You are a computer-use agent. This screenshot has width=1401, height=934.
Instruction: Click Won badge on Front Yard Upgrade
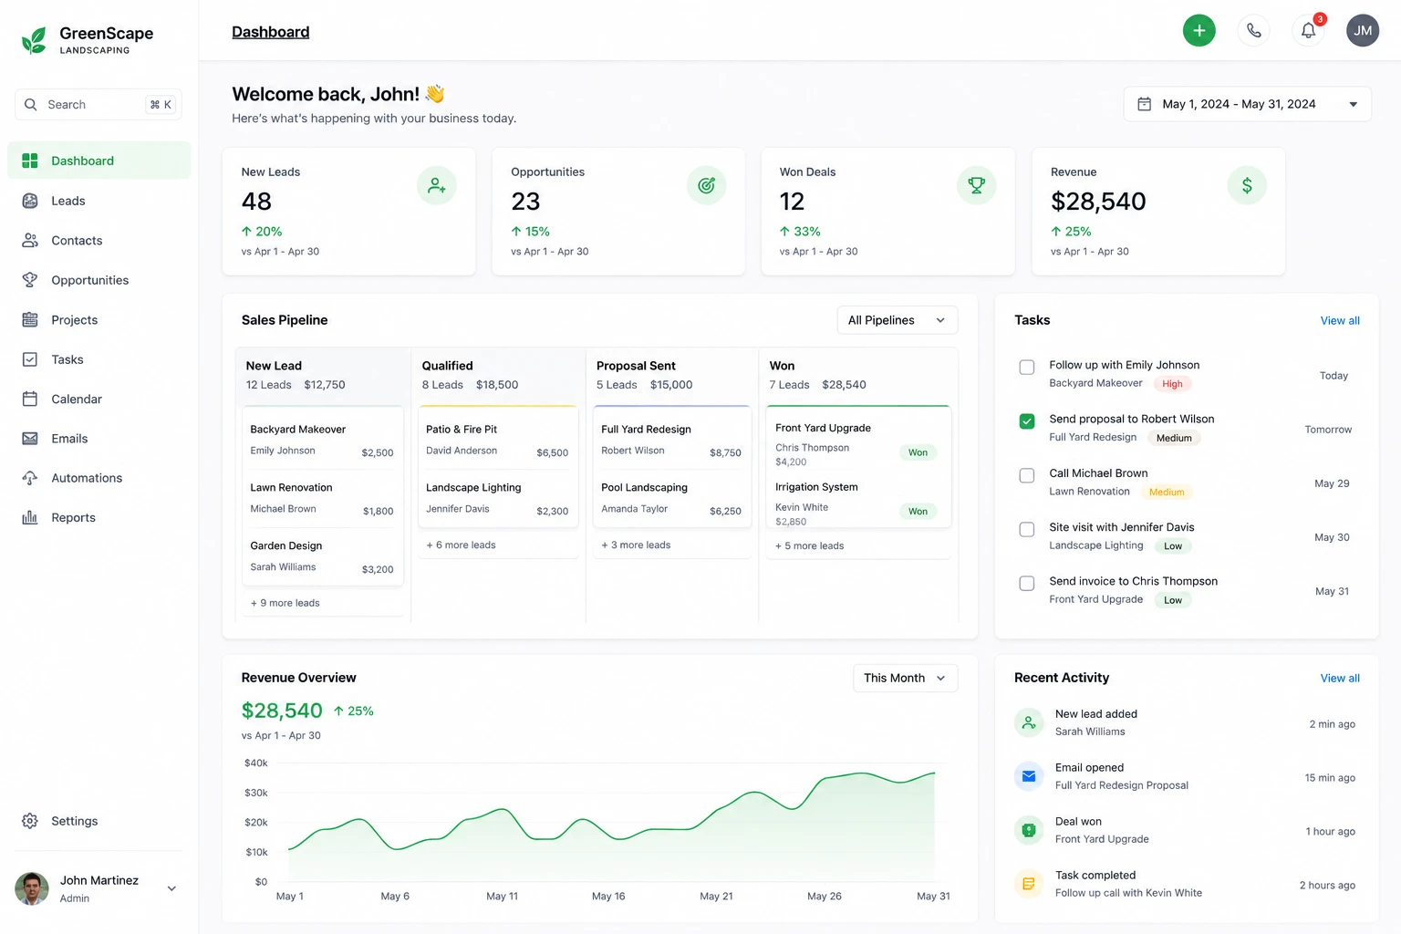[x=918, y=452]
